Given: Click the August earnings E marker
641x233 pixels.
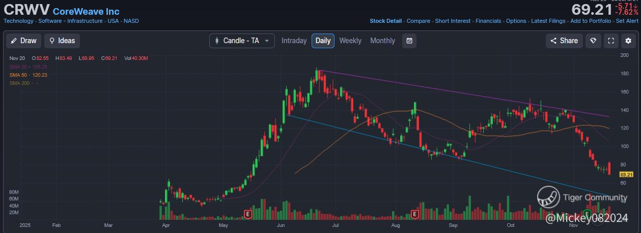Looking at the screenshot, I should [414, 214].
